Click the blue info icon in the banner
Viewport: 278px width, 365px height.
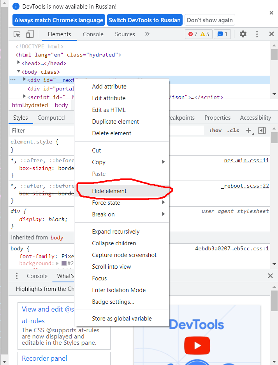[16, 6]
